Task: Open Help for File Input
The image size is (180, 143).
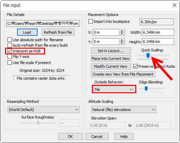Action: [124, 137]
